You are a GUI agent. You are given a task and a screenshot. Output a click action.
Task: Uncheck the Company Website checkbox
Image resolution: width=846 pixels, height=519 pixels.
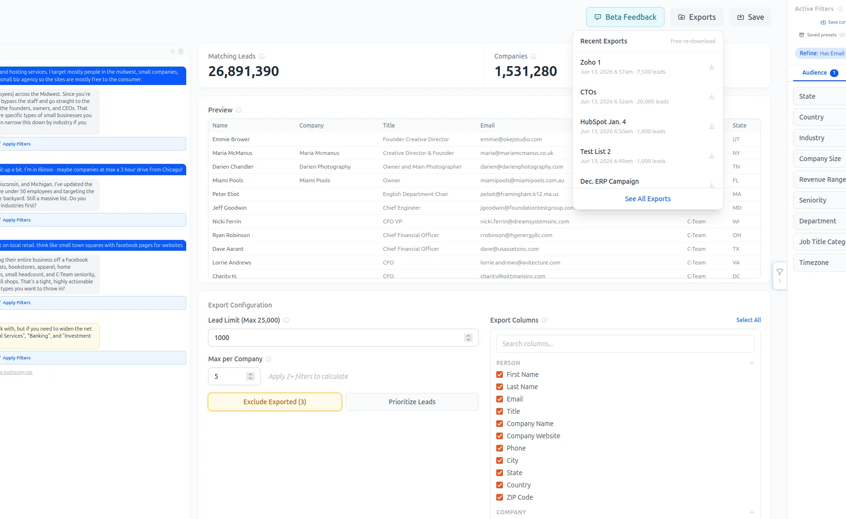pos(500,436)
